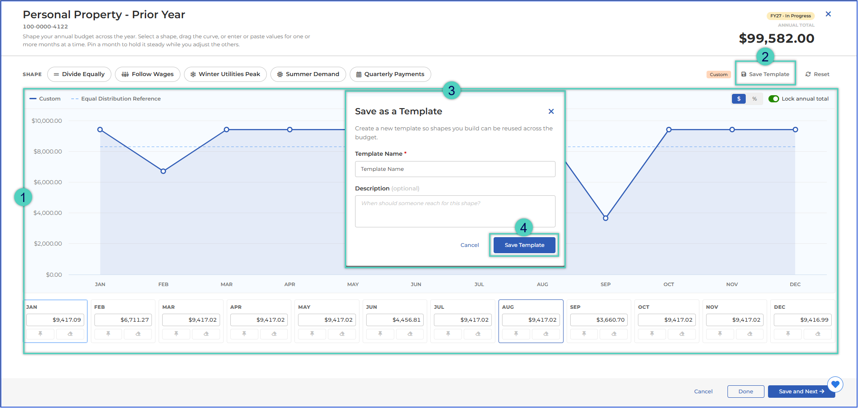Pin the OCT month value
858x408 pixels.
pos(652,334)
